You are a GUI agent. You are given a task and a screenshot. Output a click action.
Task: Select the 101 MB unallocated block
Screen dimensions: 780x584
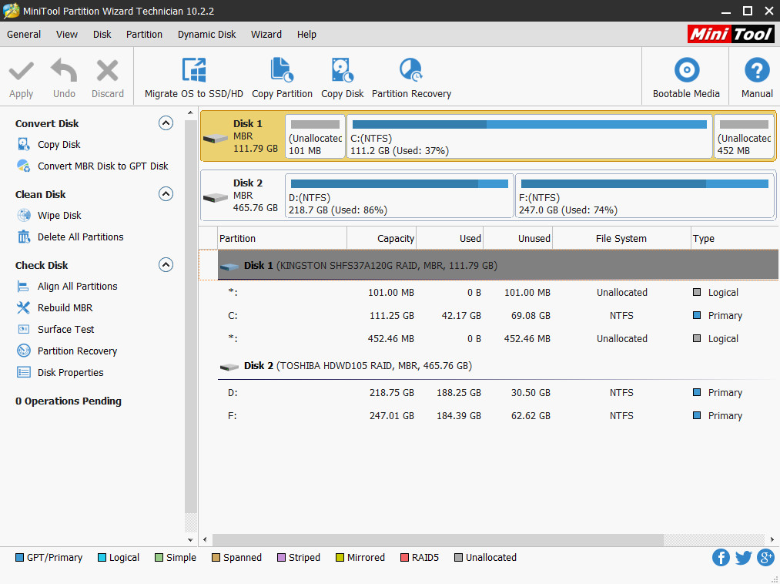(315, 136)
